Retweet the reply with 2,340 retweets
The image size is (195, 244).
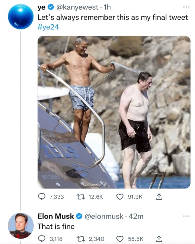pos(80,238)
